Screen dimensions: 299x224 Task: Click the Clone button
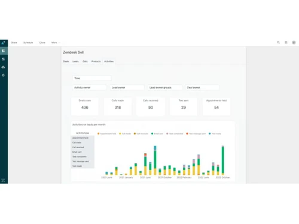pos(42,42)
